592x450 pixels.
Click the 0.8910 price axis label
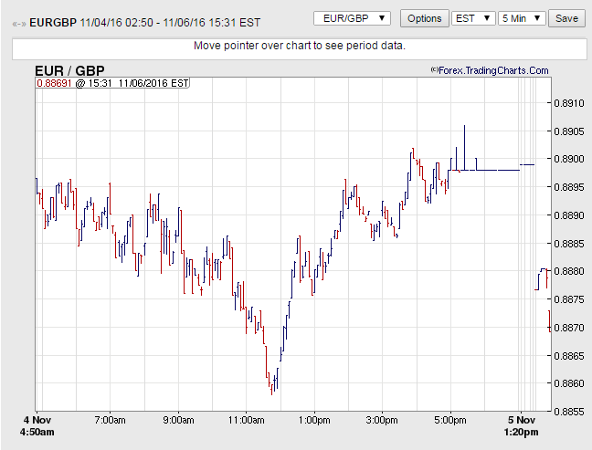coord(568,103)
